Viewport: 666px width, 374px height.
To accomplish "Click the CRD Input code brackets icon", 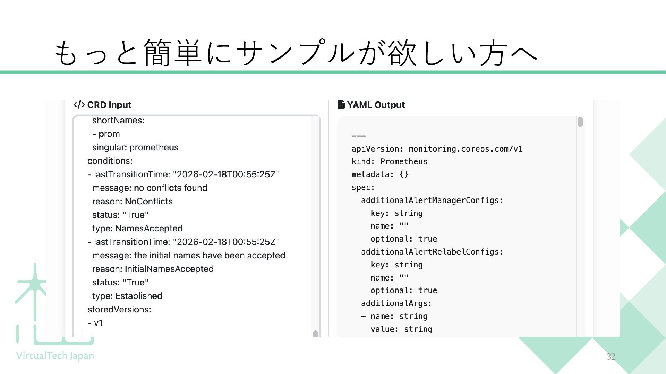I will pyautogui.click(x=79, y=105).
